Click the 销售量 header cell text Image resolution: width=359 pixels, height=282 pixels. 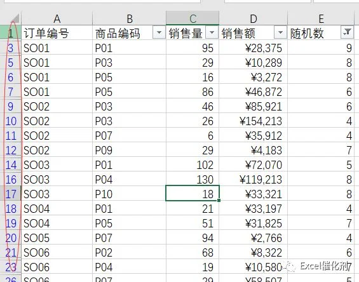(x=186, y=34)
